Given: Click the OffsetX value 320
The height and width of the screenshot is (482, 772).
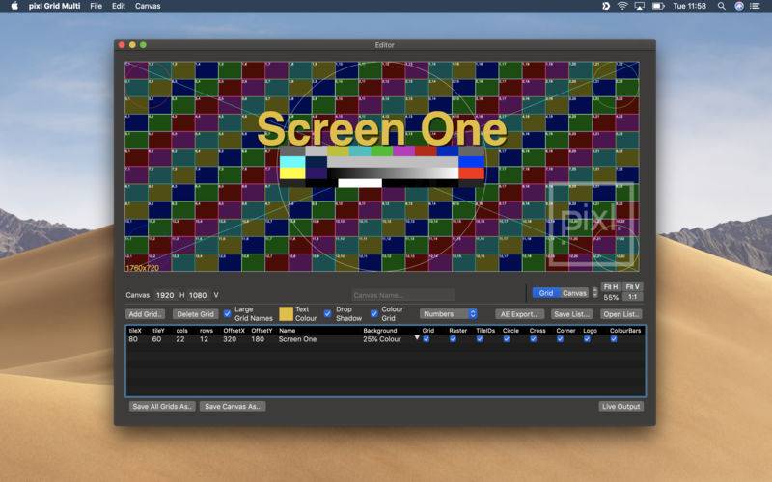Looking at the screenshot, I should click(230, 339).
